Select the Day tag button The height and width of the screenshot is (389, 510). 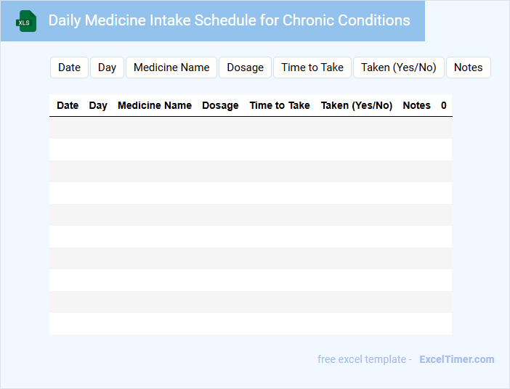107,67
